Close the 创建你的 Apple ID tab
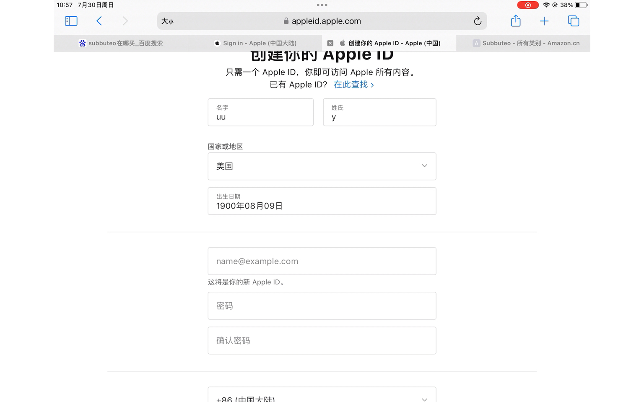This screenshot has width=644, height=402. tap(330, 43)
